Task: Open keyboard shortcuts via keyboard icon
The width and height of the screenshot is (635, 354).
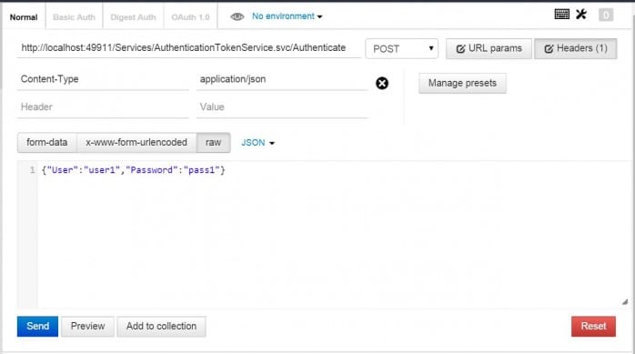Action: tap(561, 15)
